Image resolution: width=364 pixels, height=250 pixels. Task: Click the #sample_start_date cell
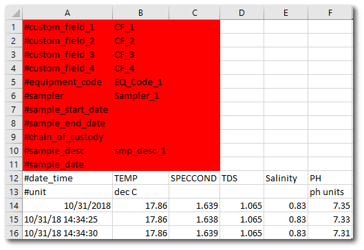coord(67,109)
